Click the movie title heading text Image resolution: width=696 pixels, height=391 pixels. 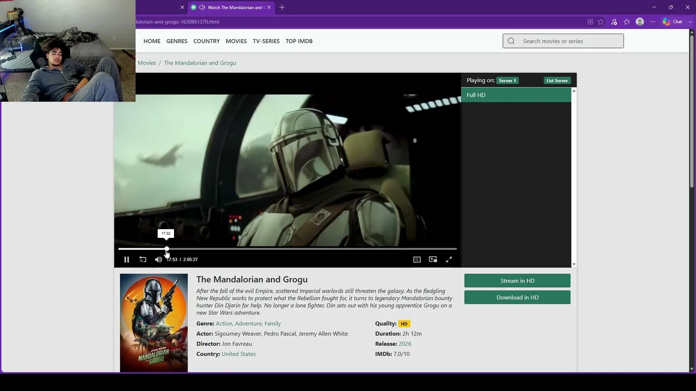click(x=252, y=280)
